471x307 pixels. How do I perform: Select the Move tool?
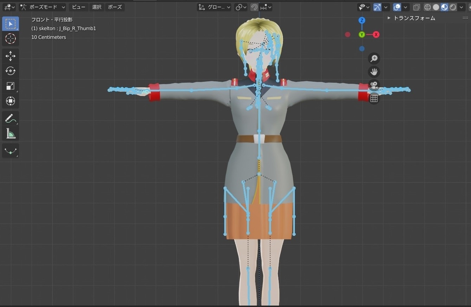11,56
